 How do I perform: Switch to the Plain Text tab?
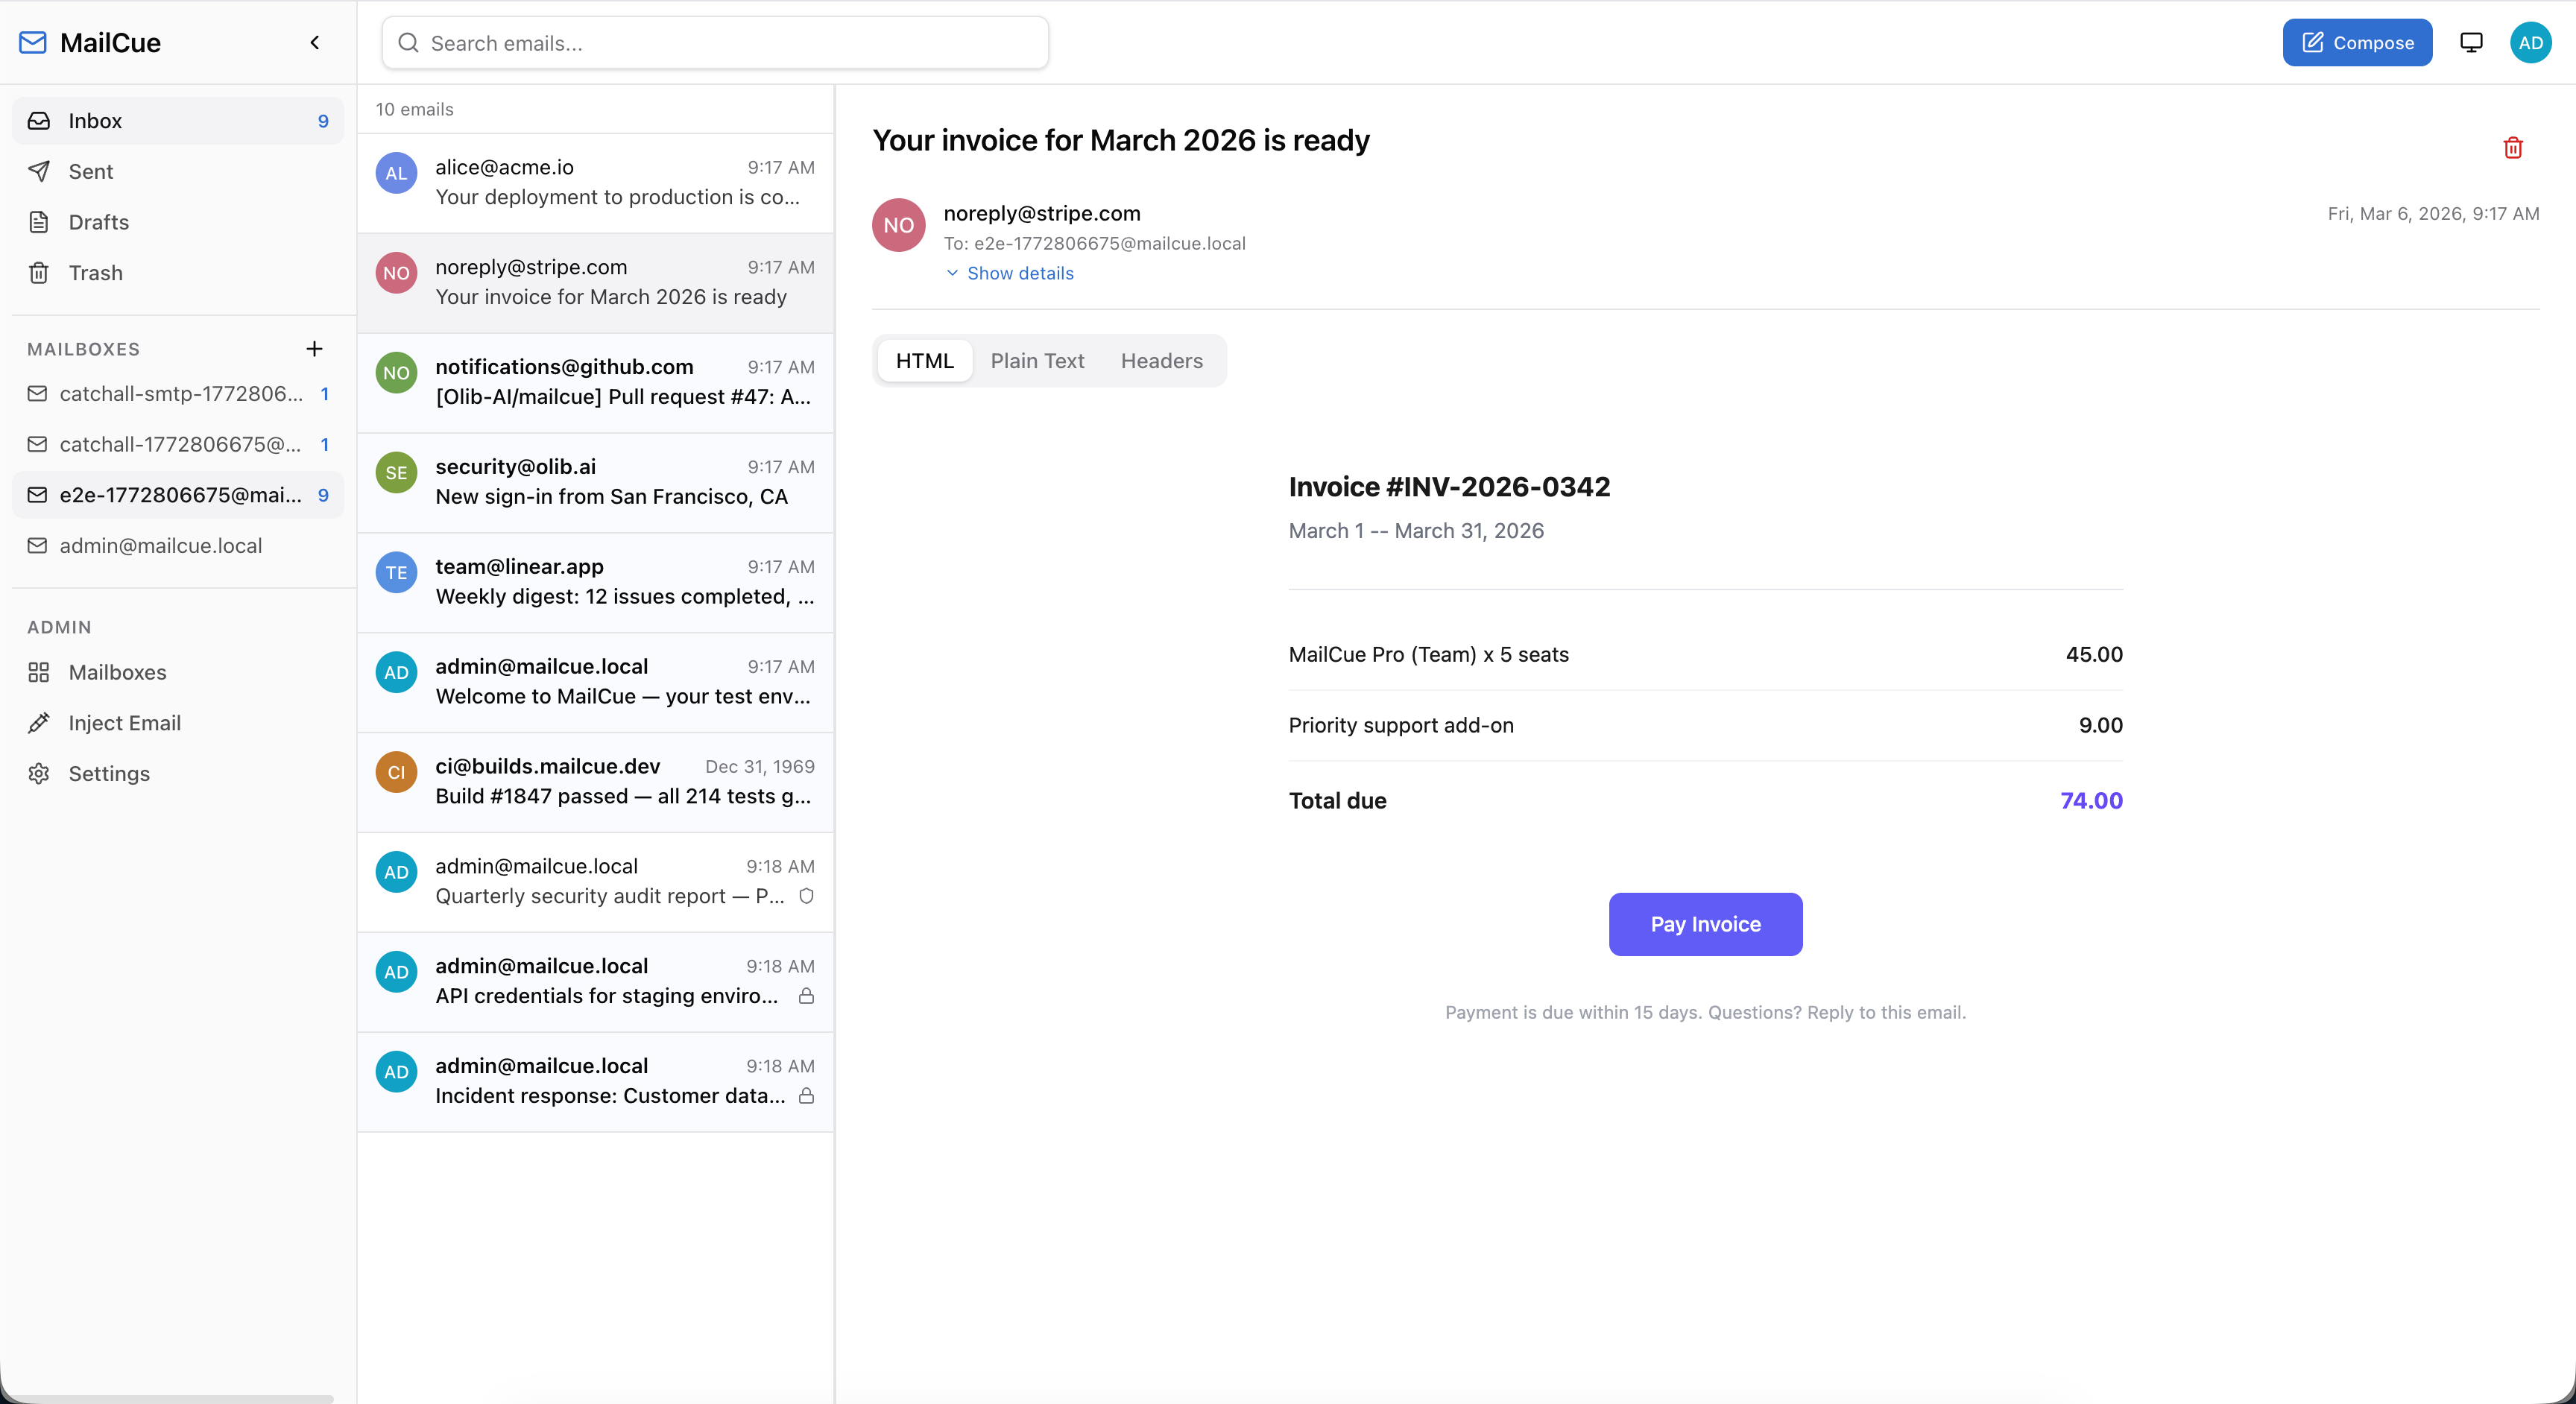pyautogui.click(x=1037, y=361)
